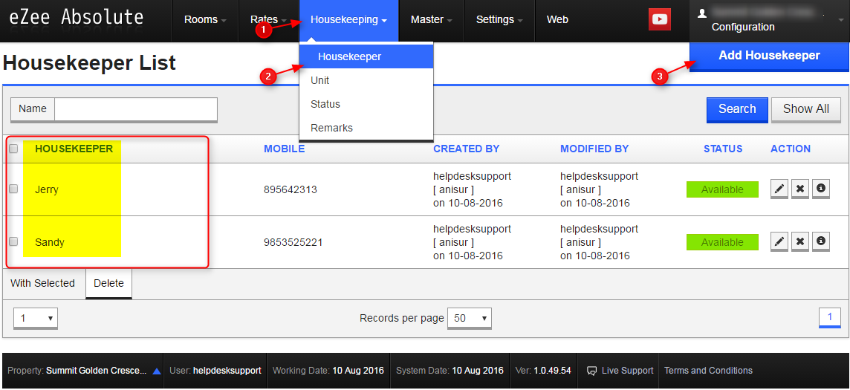850x390 pixels.
Task: Select Remarks from Housekeeping menu
Action: tap(366, 128)
